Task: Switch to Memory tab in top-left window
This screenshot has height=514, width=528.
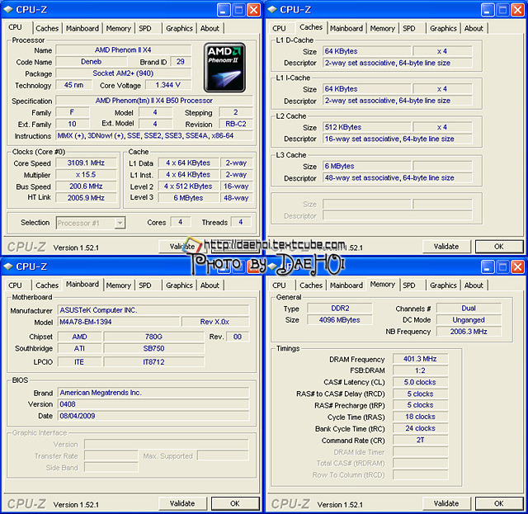Action: click(119, 28)
